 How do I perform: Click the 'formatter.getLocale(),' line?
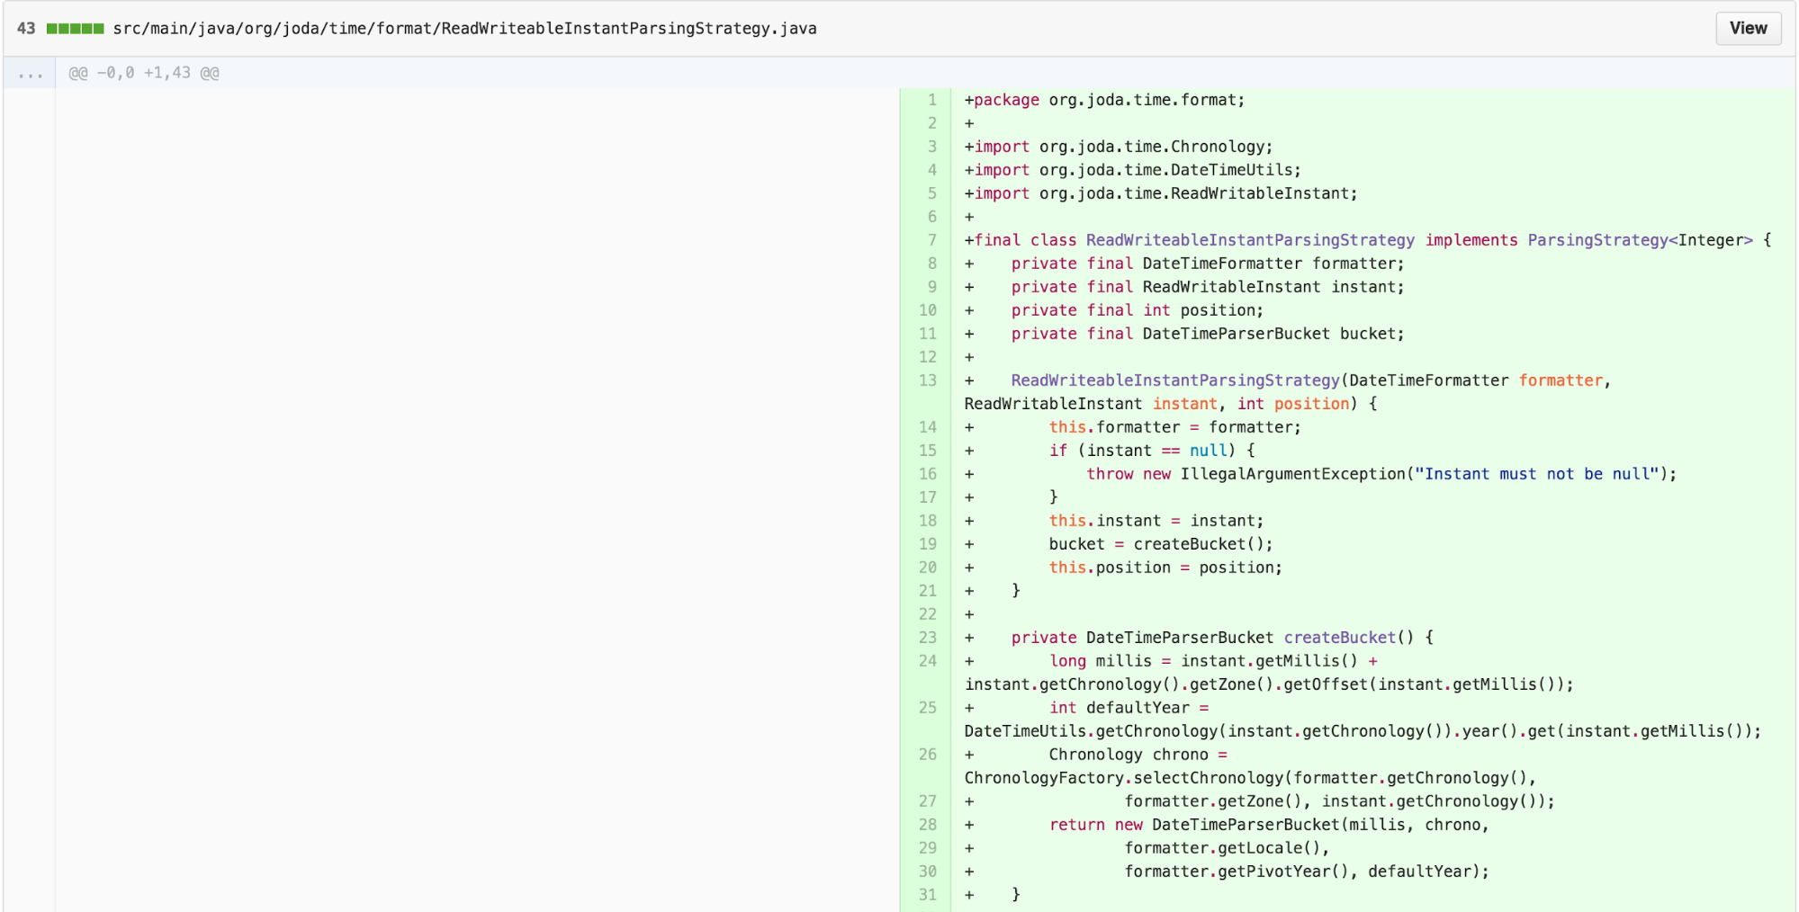pyautogui.click(x=1226, y=848)
